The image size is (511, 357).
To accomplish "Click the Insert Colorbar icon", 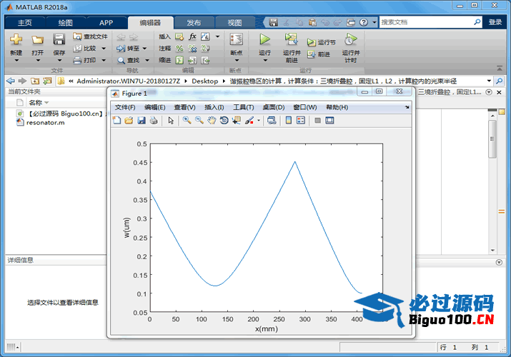I will point(289,121).
